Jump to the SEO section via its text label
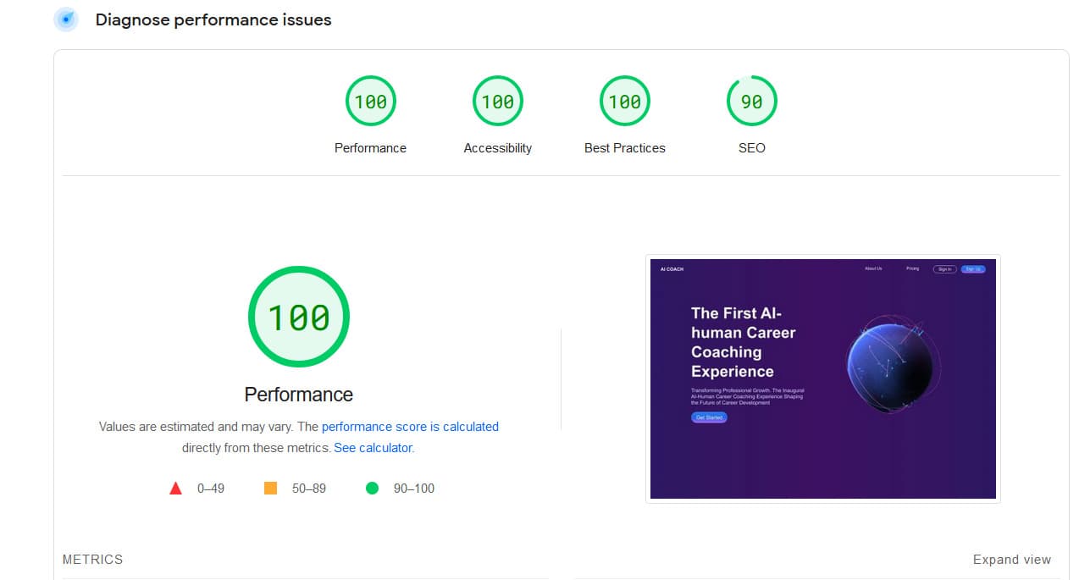 [751, 148]
